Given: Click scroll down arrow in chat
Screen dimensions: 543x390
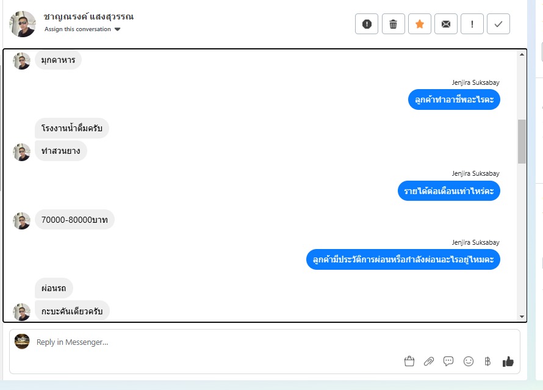Looking at the screenshot, I should 522,317.
